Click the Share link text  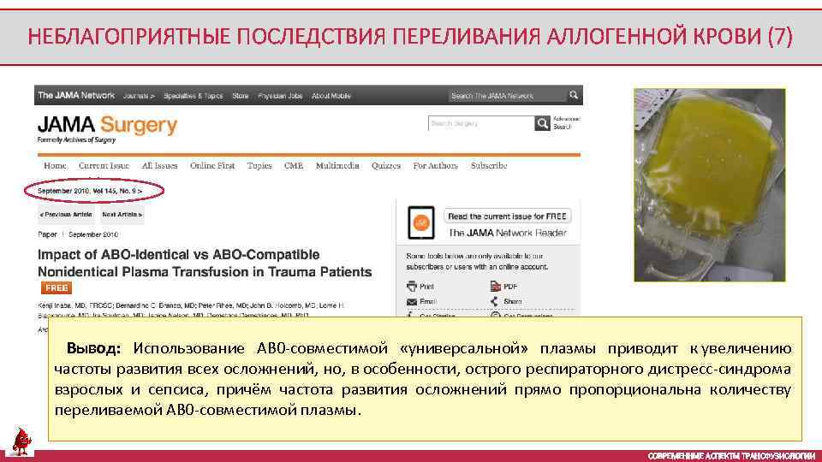click(513, 302)
